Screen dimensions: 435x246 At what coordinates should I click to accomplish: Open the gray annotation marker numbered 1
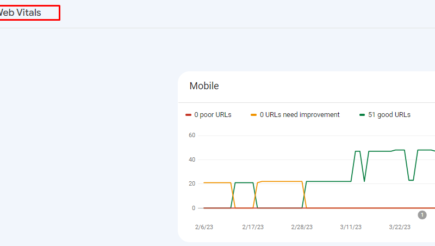[422, 215]
